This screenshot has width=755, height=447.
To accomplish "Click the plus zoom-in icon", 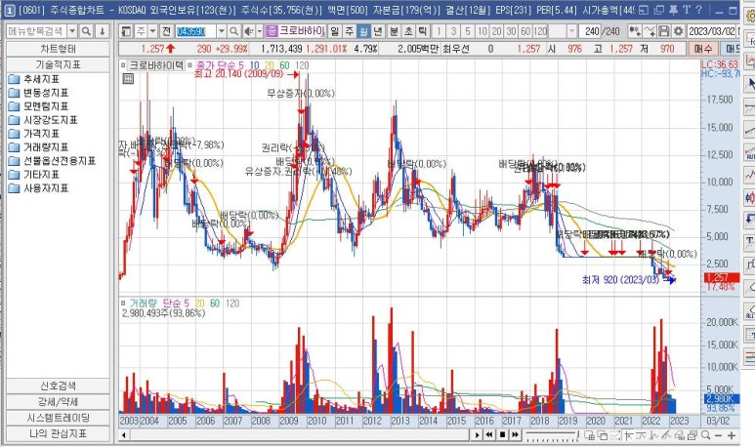I will click(x=732, y=435).
